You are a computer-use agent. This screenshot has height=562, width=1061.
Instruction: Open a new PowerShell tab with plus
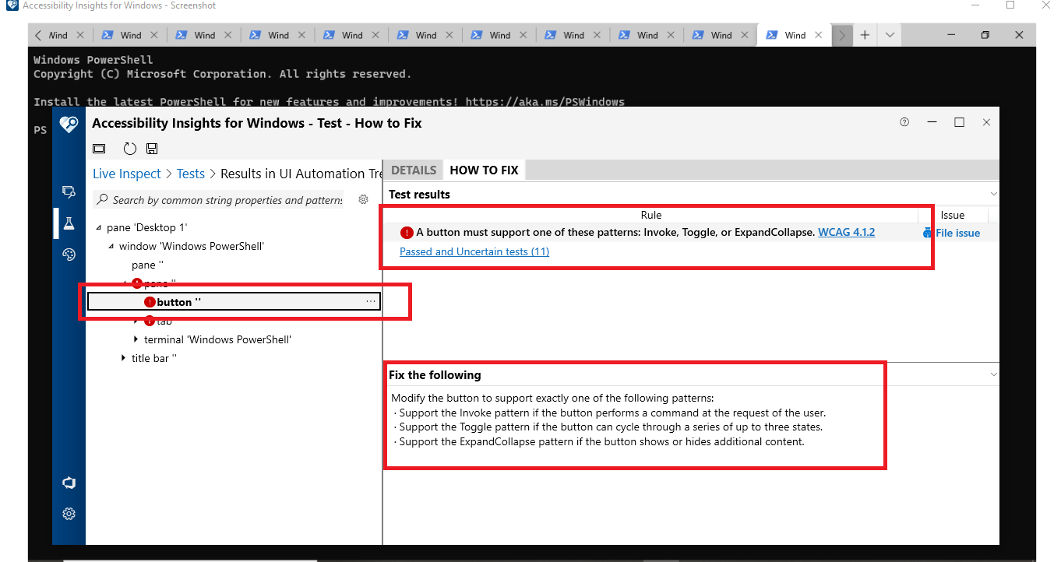[865, 35]
